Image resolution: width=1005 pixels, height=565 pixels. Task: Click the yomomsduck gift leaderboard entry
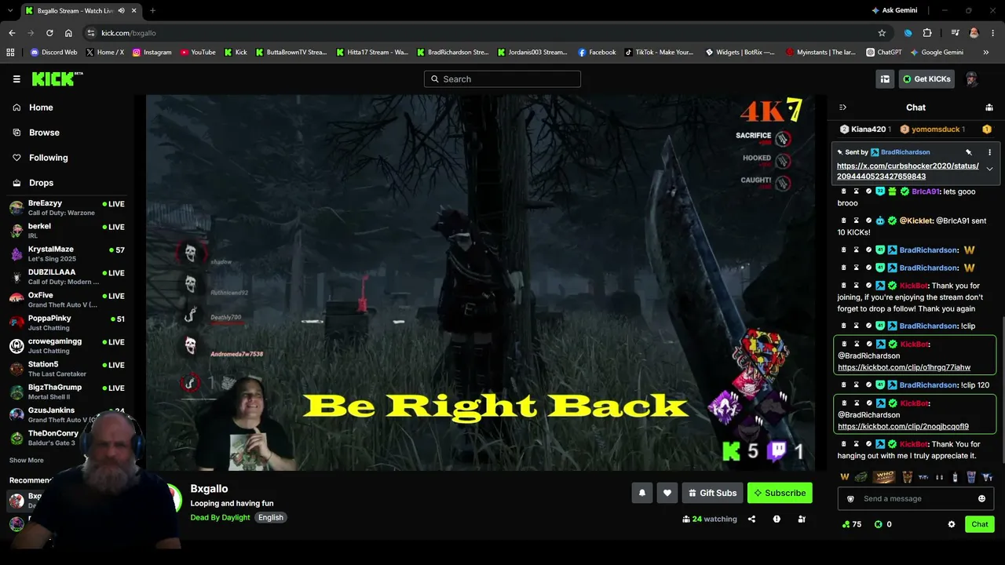click(933, 129)
